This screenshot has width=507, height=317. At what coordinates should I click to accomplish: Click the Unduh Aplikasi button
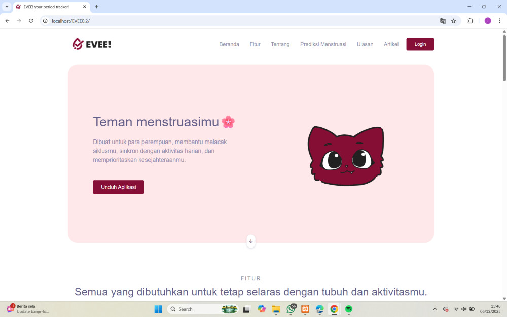point(118,187)
